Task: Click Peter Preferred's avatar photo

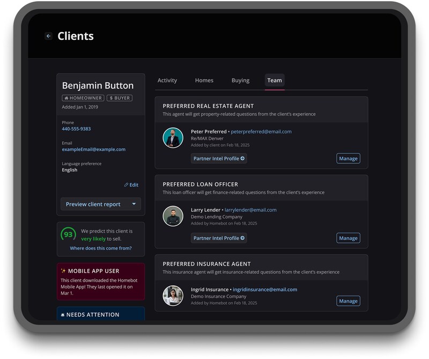Action: click(x=173, y=138)
